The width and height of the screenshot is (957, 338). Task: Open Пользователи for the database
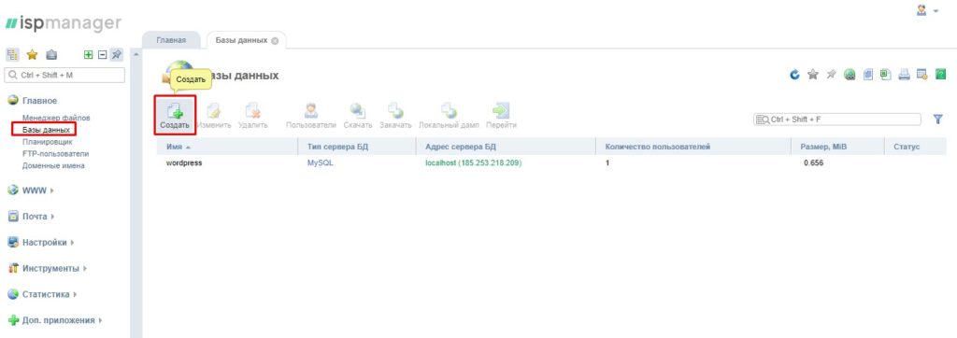311,115
